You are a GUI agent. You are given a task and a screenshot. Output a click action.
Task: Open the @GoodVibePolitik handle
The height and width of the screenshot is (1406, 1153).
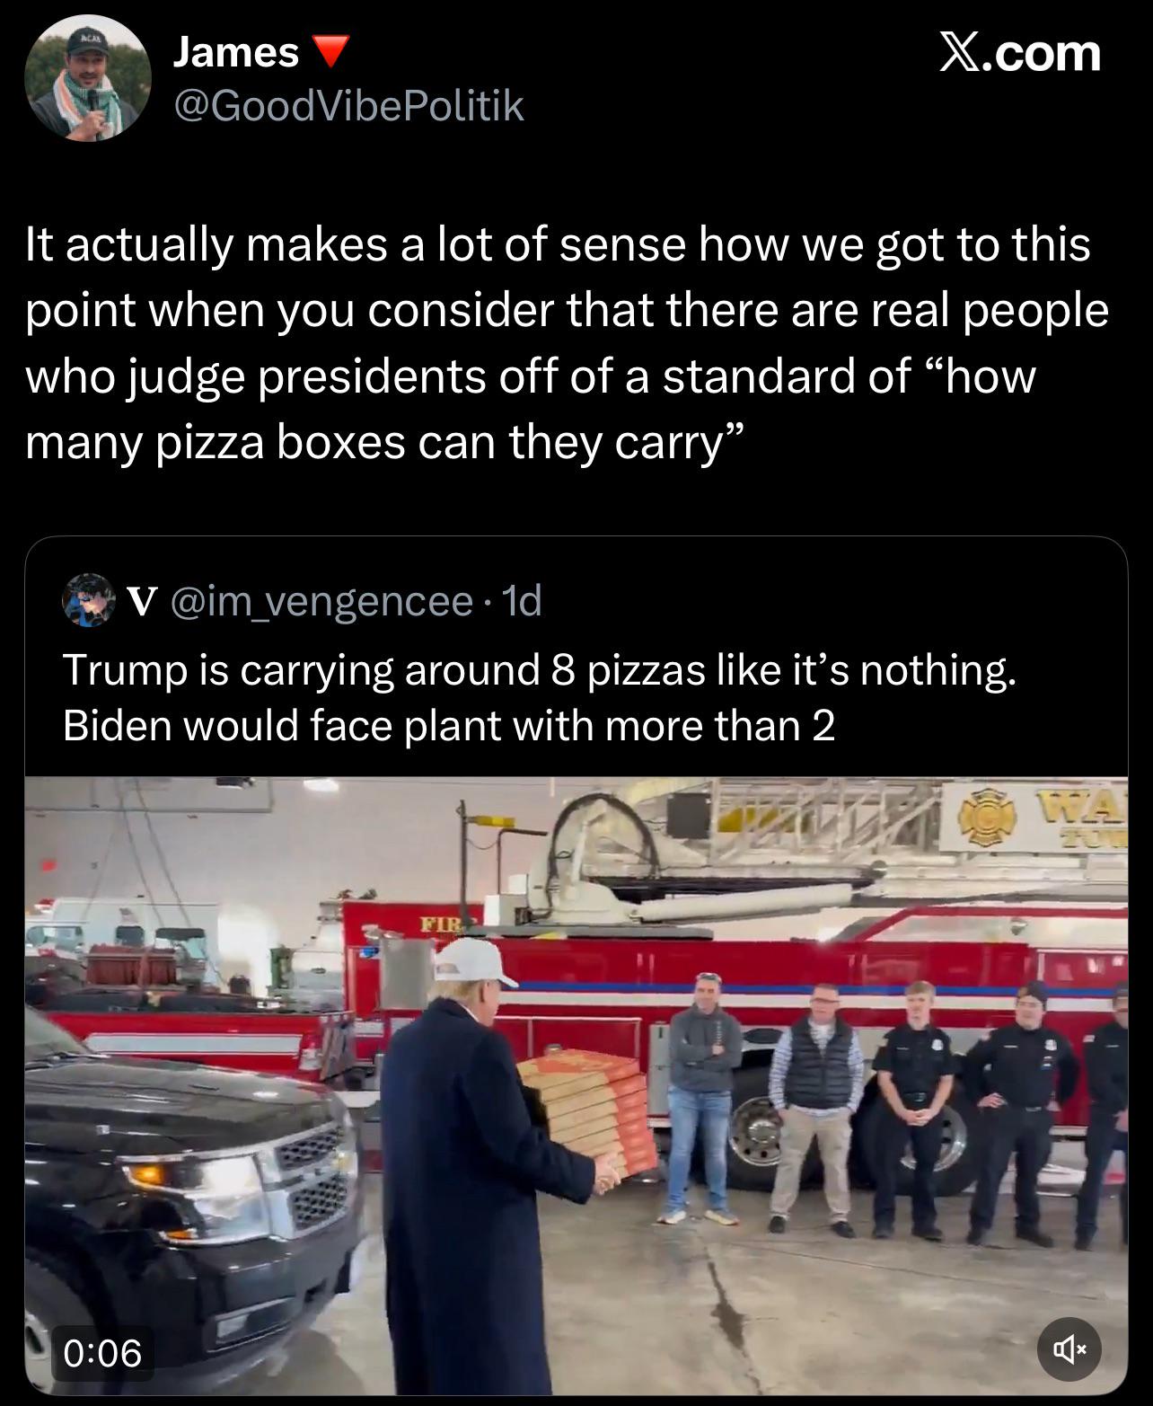point(348,106)
